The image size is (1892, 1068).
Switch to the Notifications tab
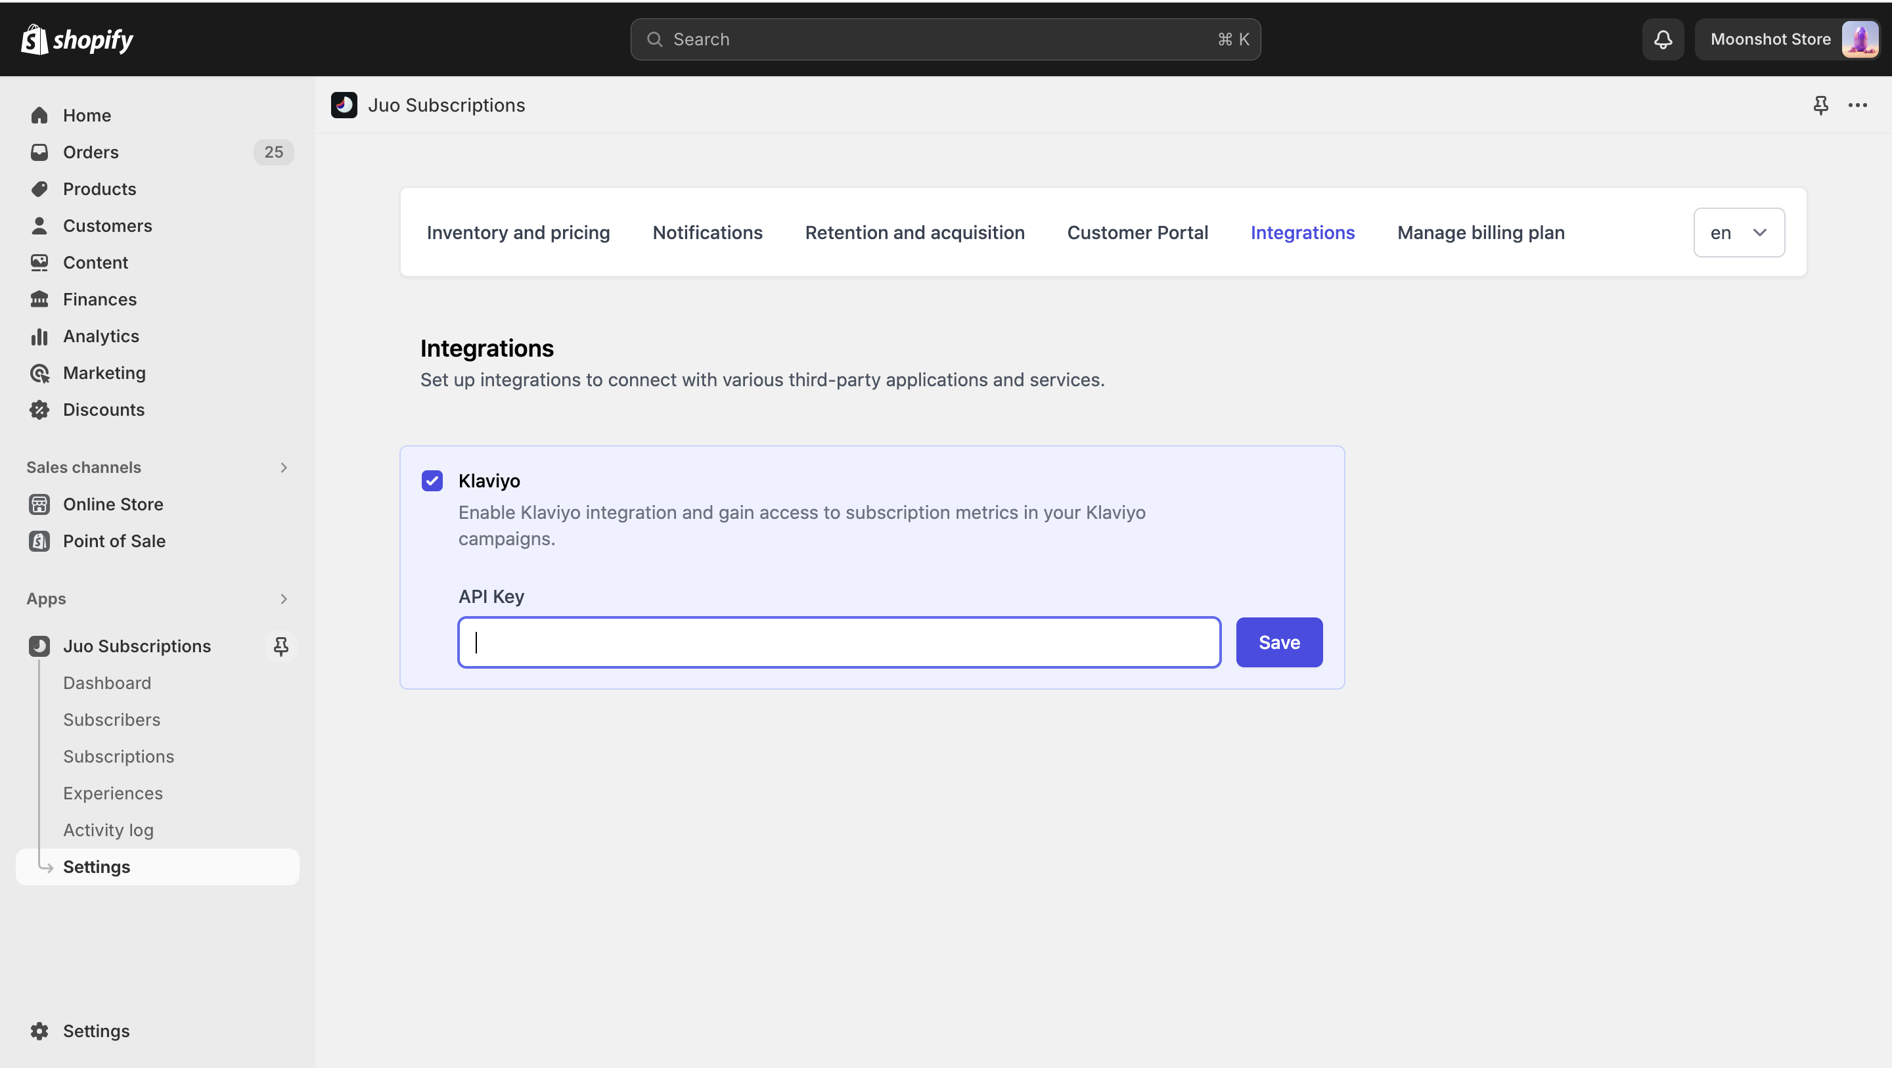pyautogui.click(x=707, y=233)
